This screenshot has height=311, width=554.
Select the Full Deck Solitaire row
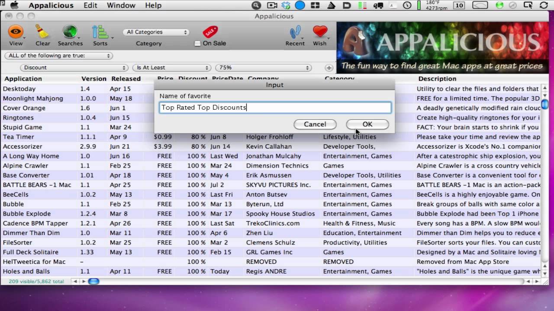[271, 252]
